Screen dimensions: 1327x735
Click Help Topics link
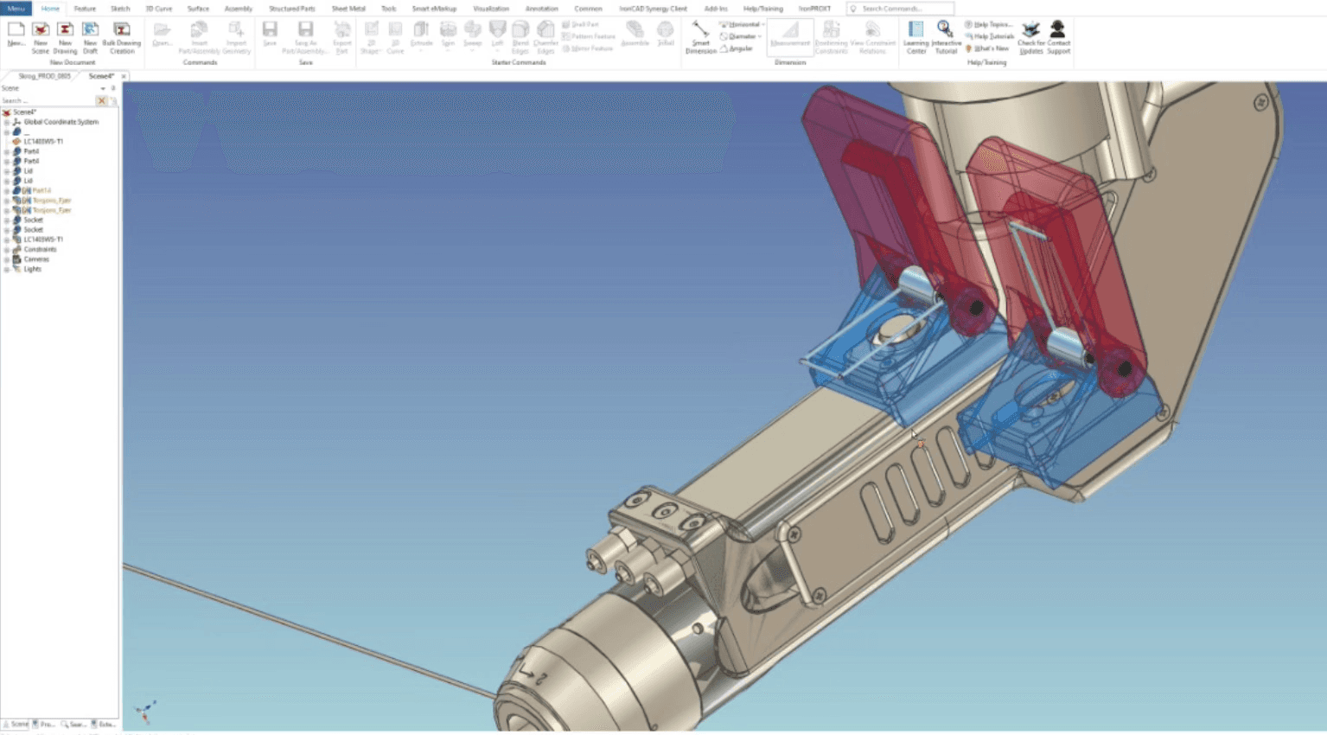(988, 24)
